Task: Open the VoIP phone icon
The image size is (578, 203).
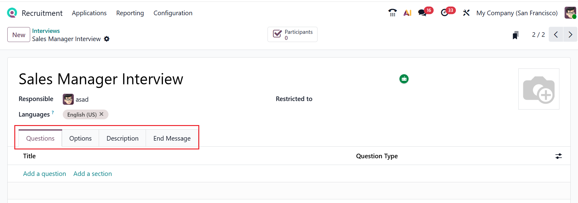Action: (x=392, y=13)
